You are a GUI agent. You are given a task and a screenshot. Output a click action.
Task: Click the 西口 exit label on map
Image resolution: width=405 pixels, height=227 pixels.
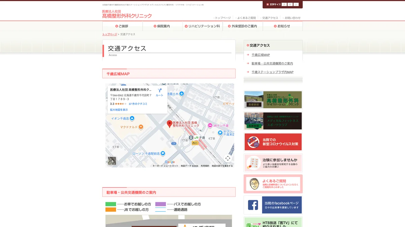click(x=195, y=143)
